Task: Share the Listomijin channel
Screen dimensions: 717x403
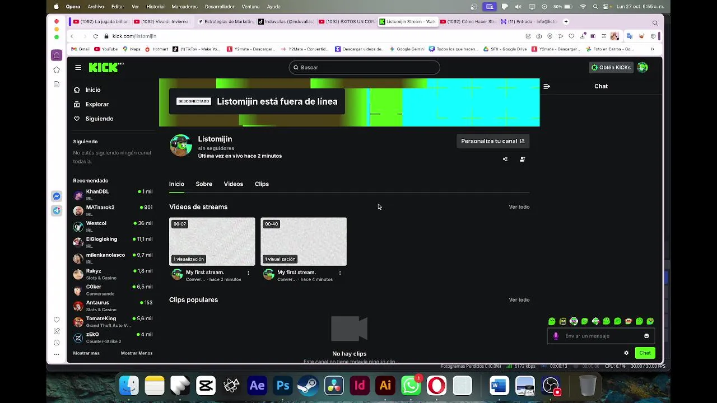Action: click(x=505, y=159)
